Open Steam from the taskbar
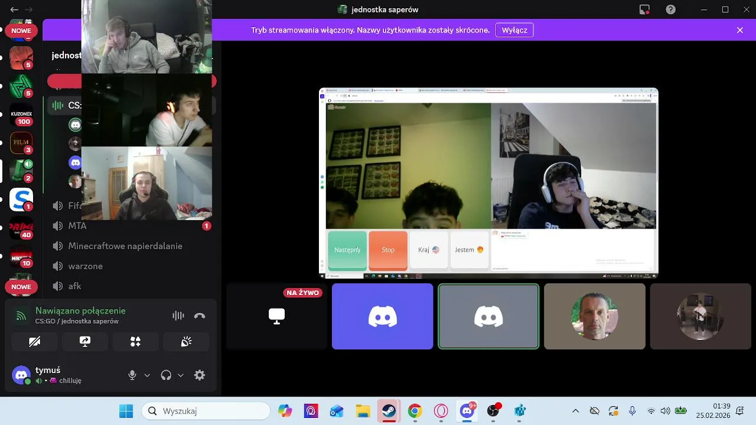The height and width of the screenshot is (425, 756). point(389,411)
